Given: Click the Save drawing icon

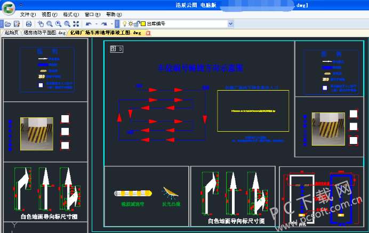Looking at the screenshot, I should (x=17, y=24).
